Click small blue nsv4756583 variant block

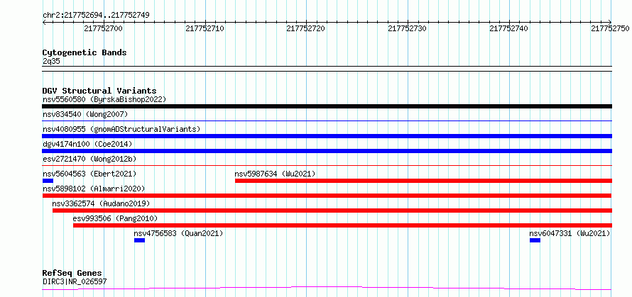[x=139, y=240]
